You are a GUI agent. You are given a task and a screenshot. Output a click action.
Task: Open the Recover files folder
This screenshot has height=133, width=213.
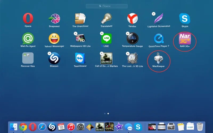[x=28, y=58]
